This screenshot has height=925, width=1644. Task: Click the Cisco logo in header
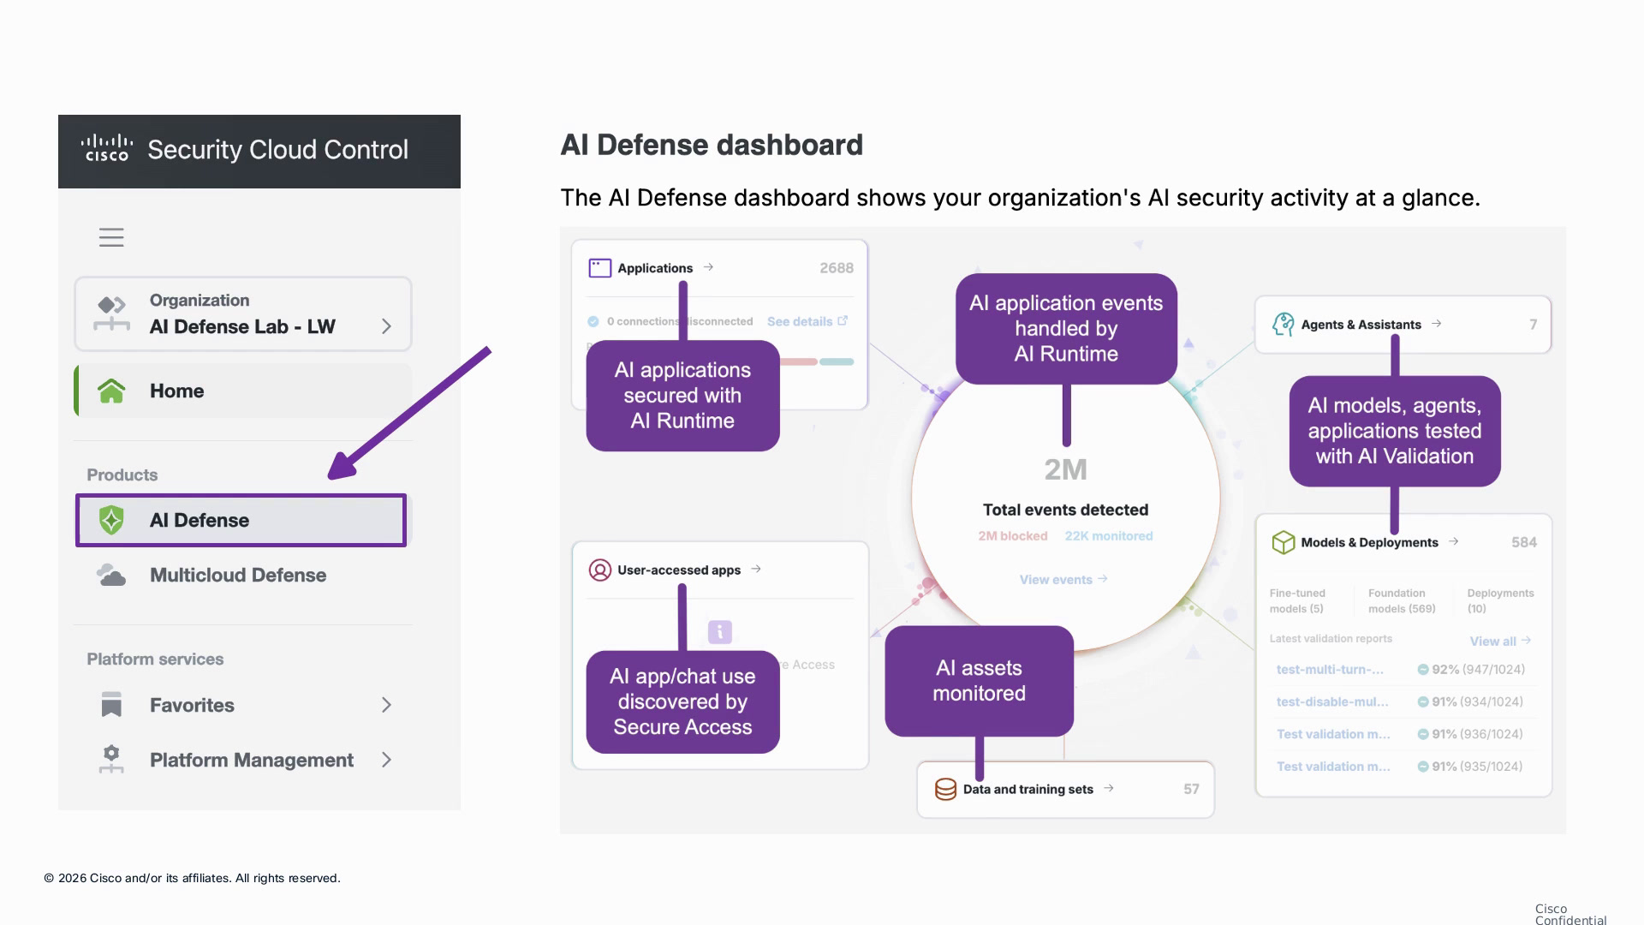point(107,148)
